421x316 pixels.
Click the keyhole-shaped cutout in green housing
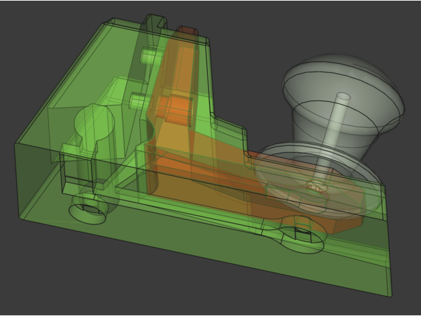(x=95, y=127)
